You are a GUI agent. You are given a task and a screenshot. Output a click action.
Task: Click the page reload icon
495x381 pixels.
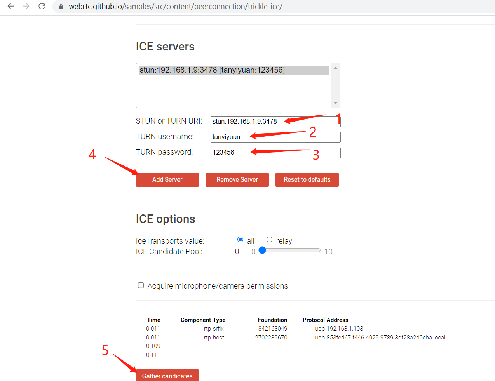click(x=42, y=7)
